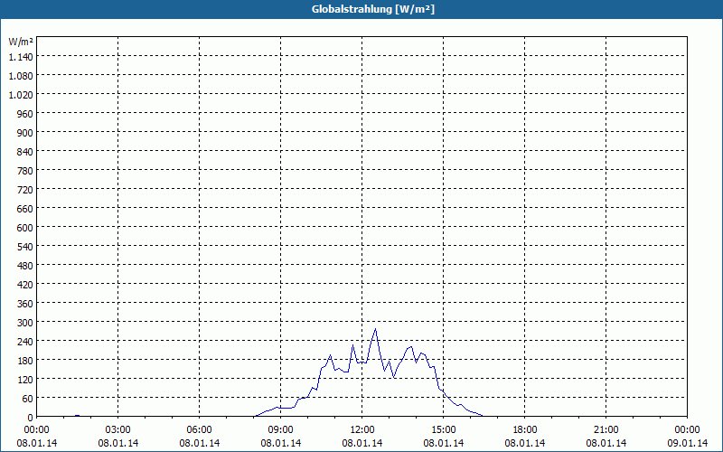Click the "18:00" x-axis time label
This screenshot has width=723, height=452.
click(525, 430)
